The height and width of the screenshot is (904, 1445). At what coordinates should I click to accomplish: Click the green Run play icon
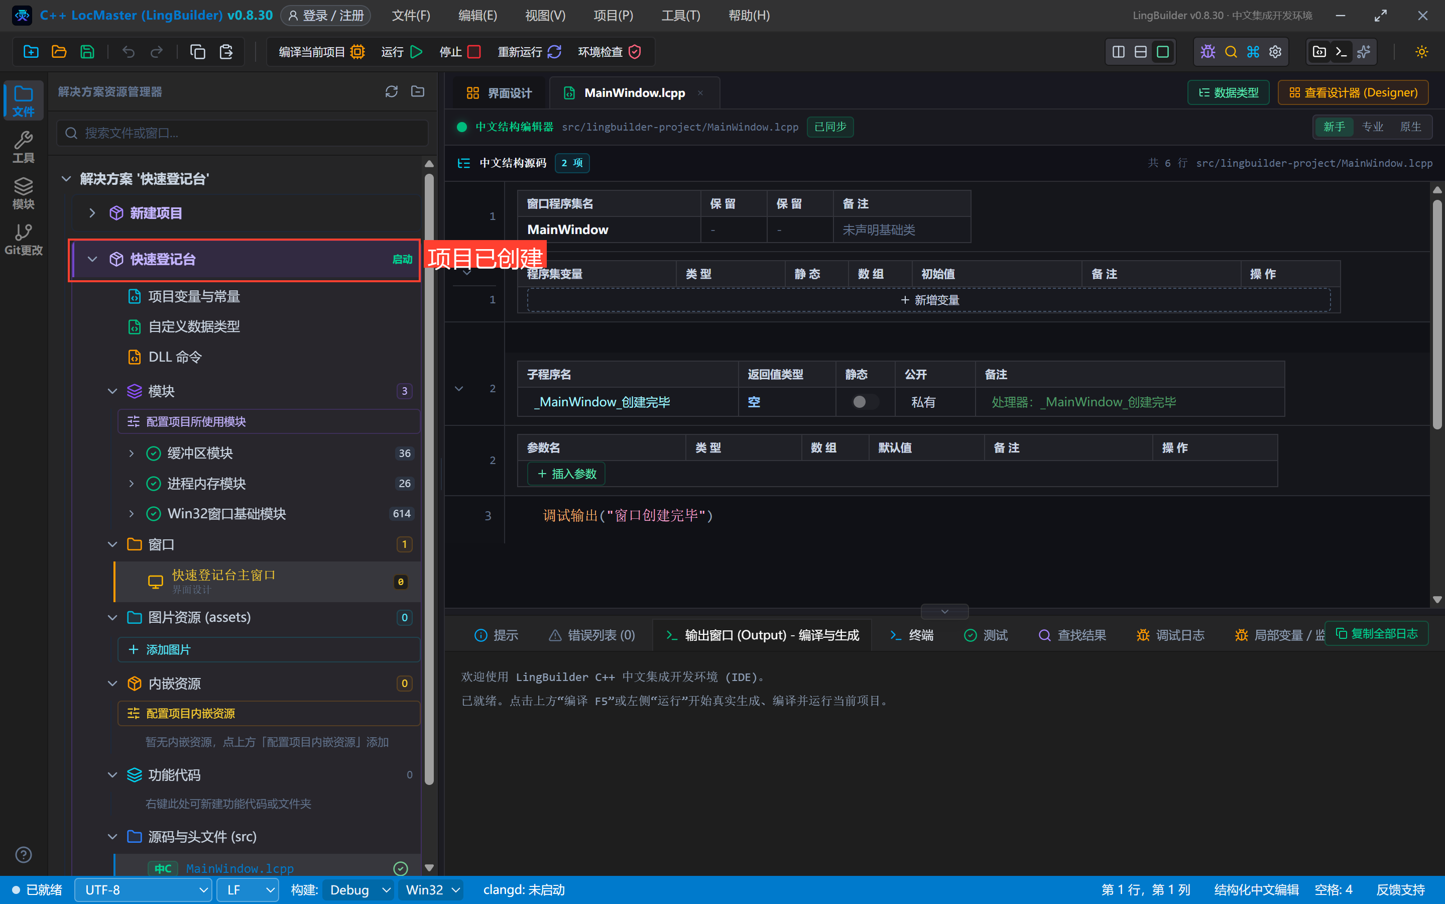point(417,52)
